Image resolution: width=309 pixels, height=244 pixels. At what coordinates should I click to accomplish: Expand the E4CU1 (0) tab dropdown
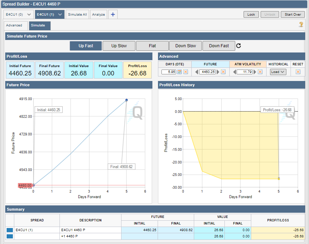coord(29,15)
